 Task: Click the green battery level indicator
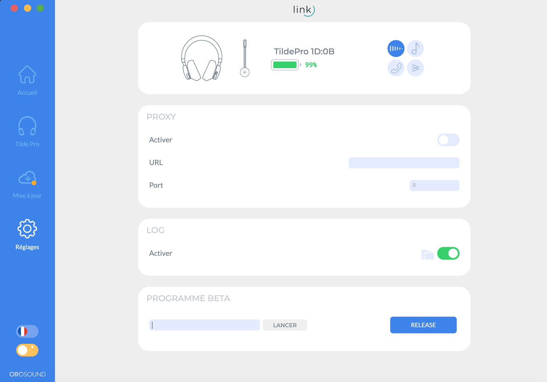(286, 65)
